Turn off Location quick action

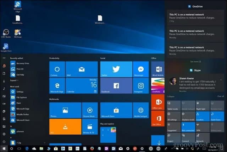(203, 116)
